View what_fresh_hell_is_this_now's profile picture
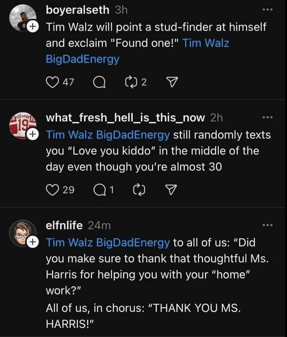 point(21,125)
